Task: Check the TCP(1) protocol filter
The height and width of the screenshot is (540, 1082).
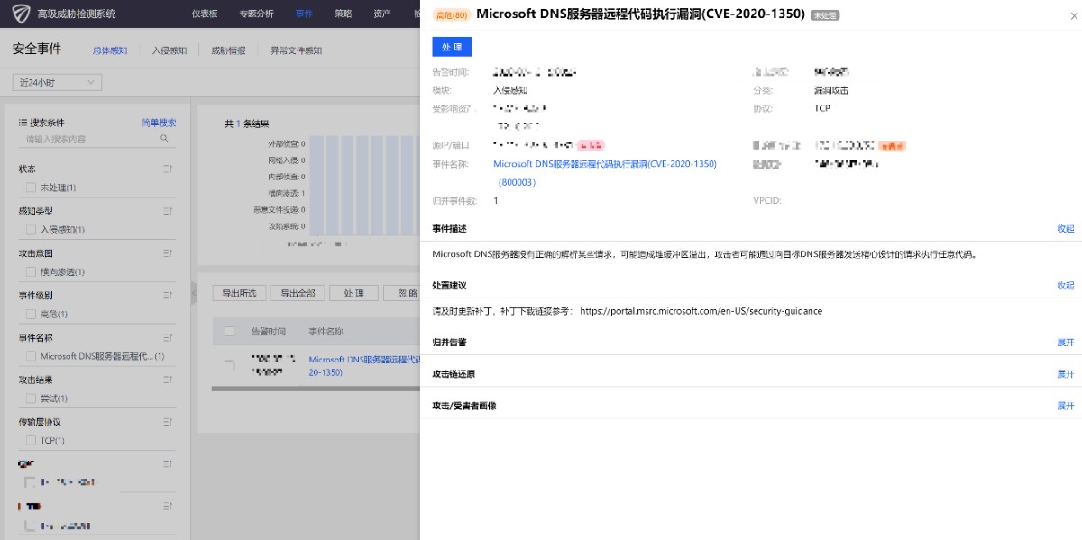Action: [32, 440]
